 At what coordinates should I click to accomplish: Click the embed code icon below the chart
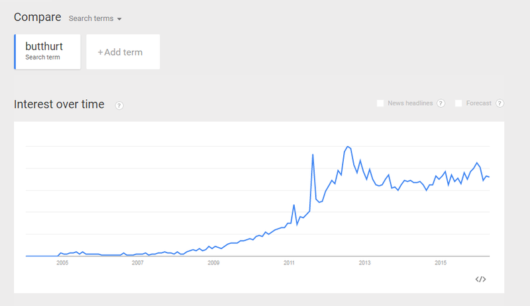(480, 279)
